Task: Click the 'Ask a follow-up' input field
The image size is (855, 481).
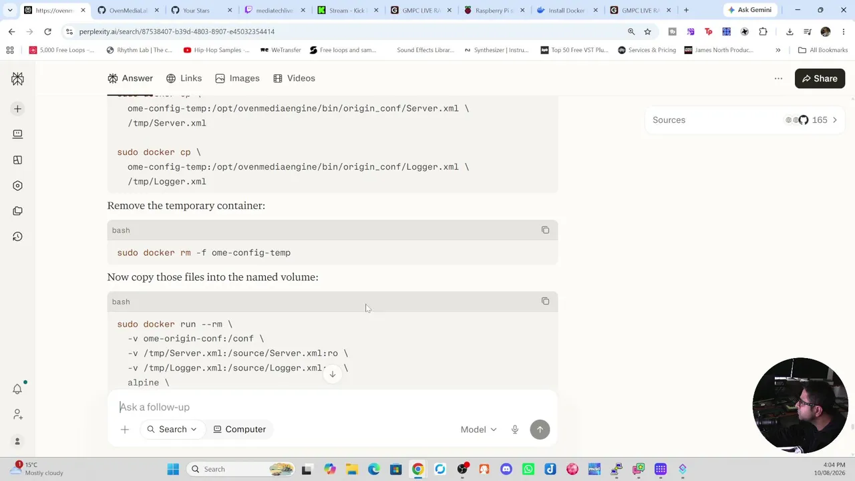Action: (x=332, y=407)
